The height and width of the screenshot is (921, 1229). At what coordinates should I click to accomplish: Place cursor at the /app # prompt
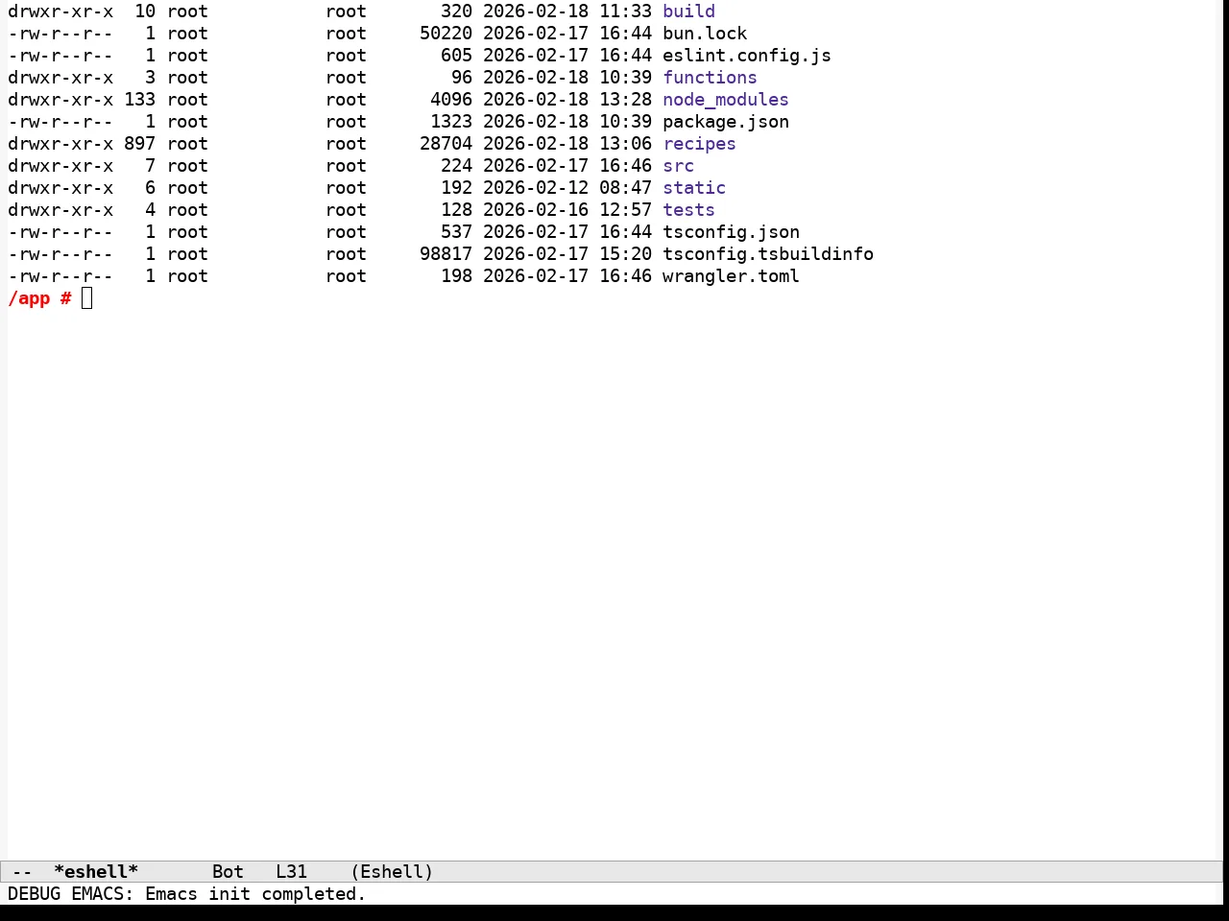coord(87,298)
